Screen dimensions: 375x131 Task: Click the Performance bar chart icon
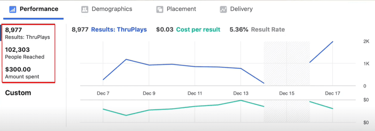pos(12,9)
